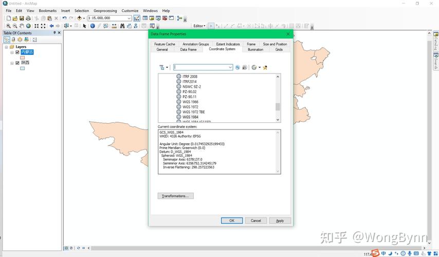Screen dimensions: 439x257
Task: List By Drawing Order in Table Of Contents
Action: [7, 40]
